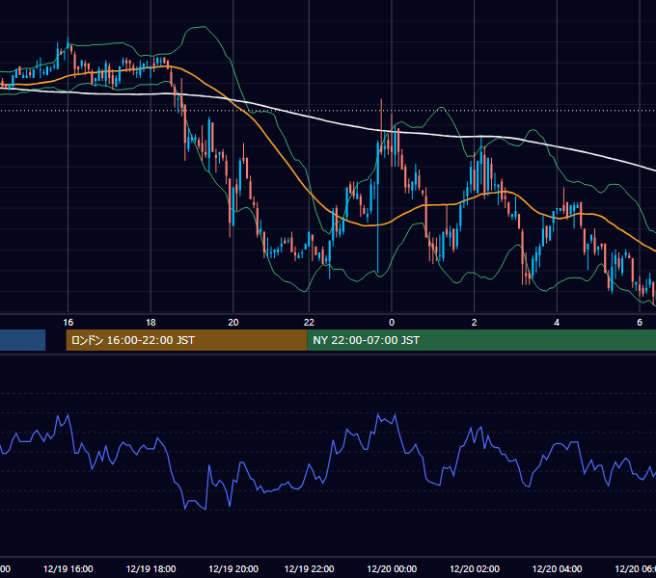Click the 6 hour label on the price chart axis
Screen dimensions: 656x578
640,322
